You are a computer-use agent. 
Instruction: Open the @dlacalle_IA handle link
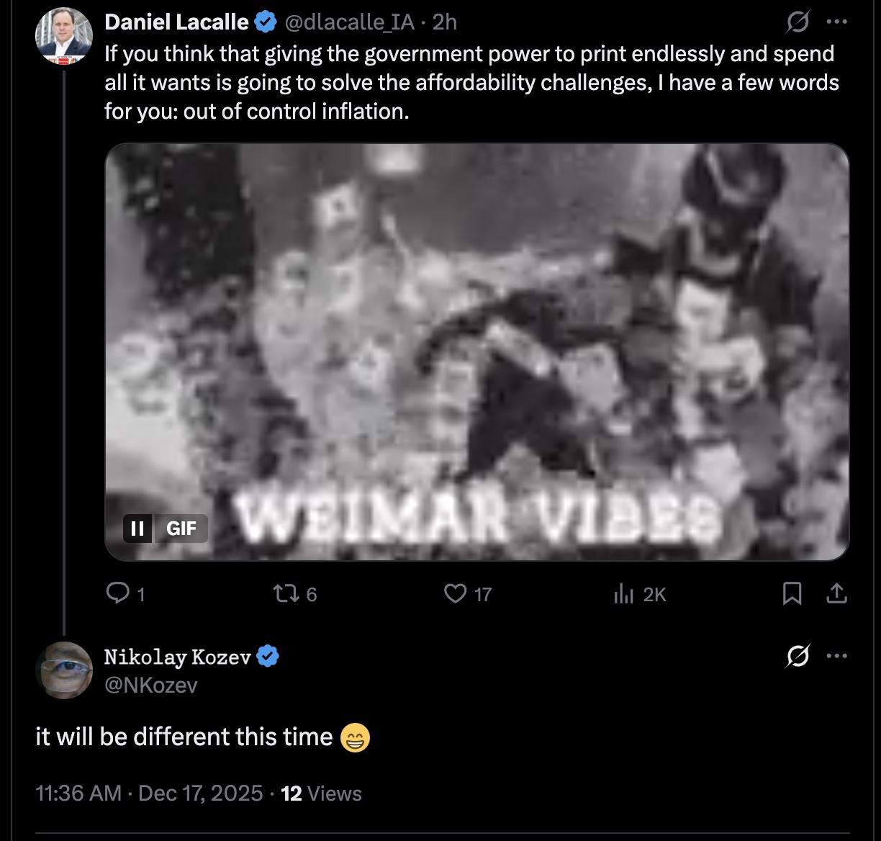[x=350, y=22]
